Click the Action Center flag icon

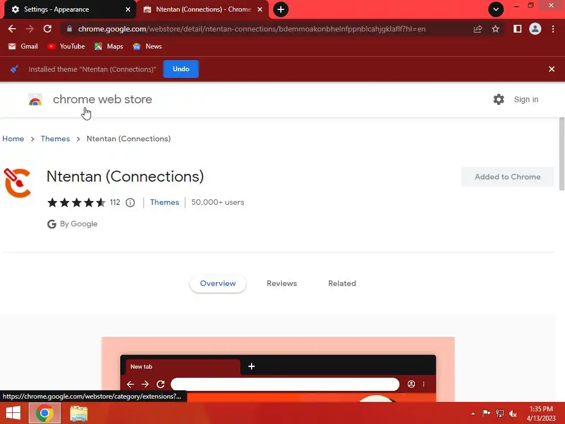tap(486, 414)
